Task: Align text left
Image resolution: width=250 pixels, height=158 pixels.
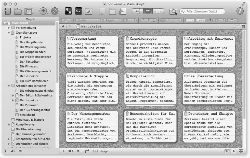Action: (163, 20)
